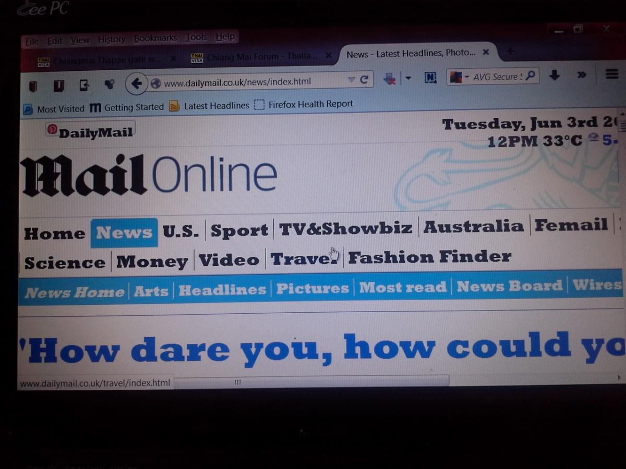Open the downloads arrow icon
Image resolution: width=626 pixels, height=469 pixels.
coord(554,76)
